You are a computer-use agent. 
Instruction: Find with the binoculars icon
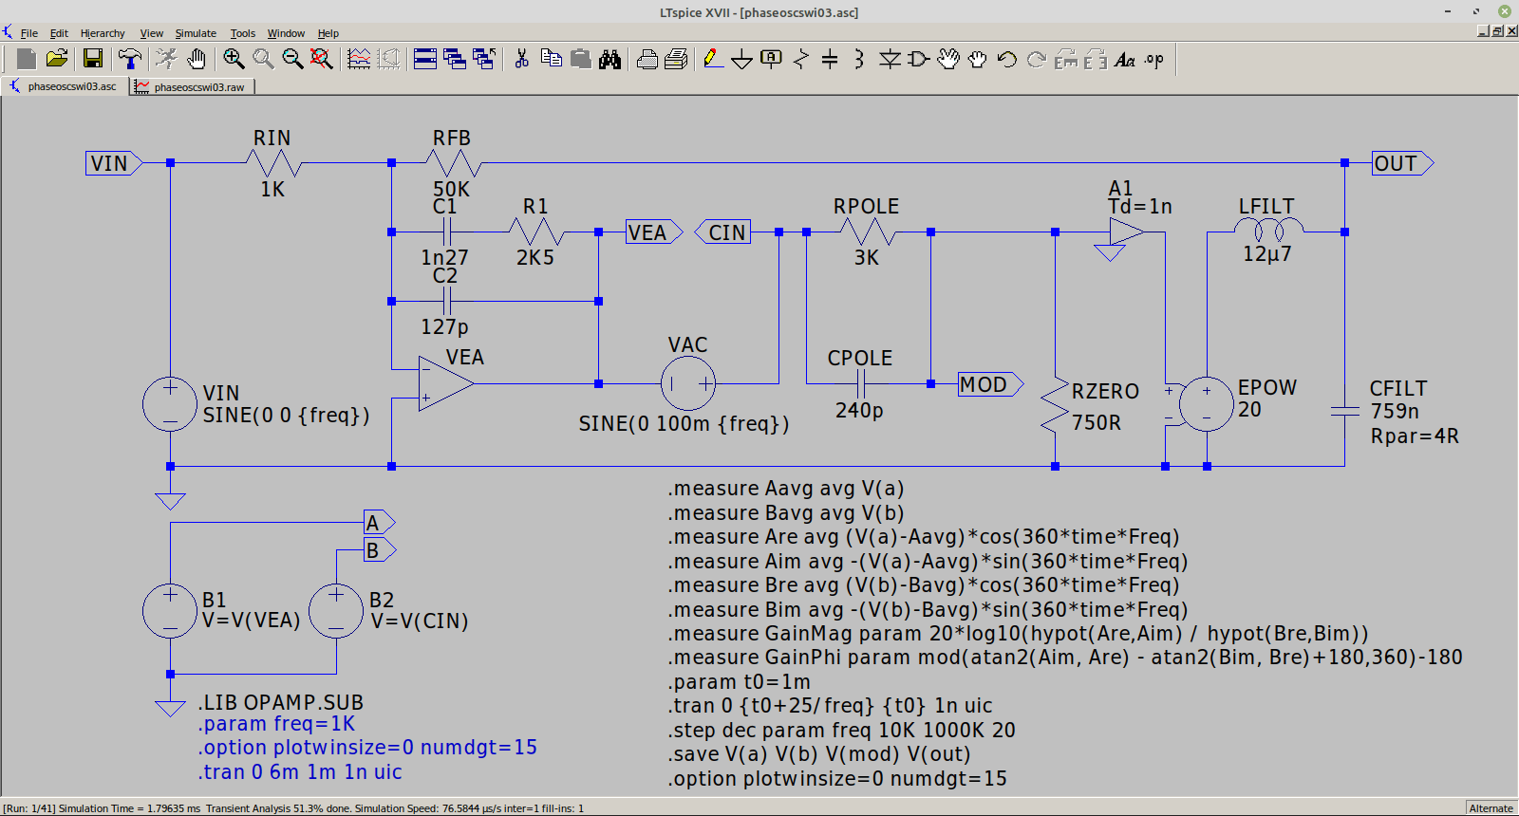pos(609,59)
